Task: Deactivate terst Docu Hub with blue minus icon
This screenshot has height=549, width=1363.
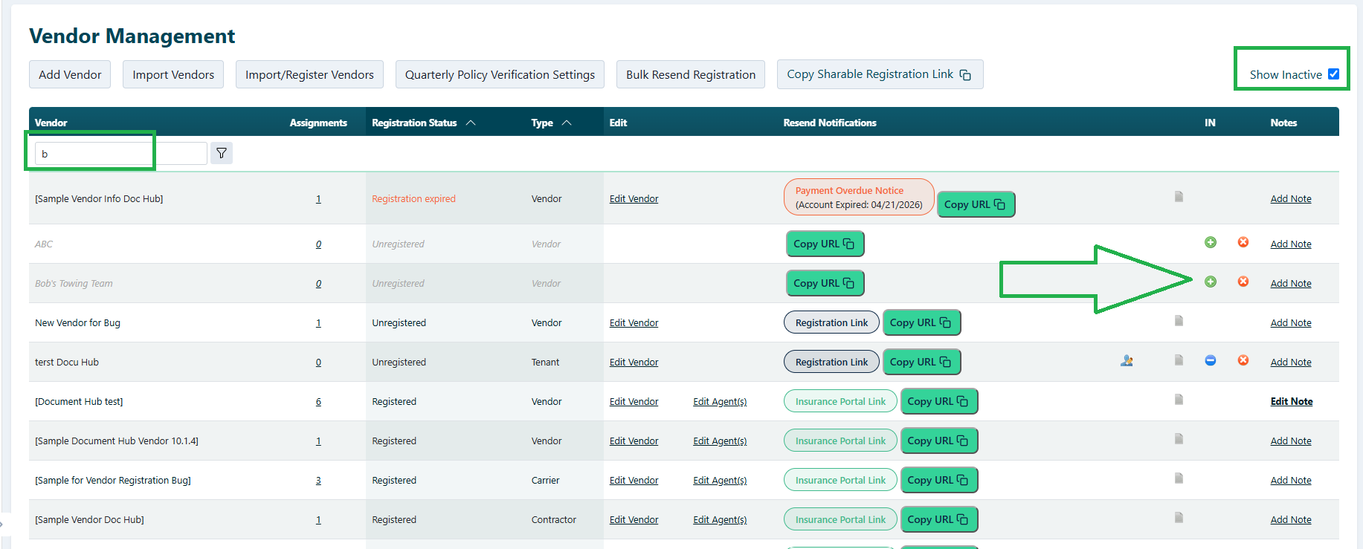Action: tap(1211, 360)
